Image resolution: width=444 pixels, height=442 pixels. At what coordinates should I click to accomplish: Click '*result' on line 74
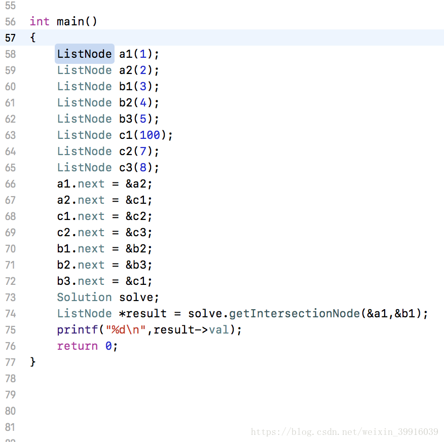pyautogui.click(x=143, y=313)
